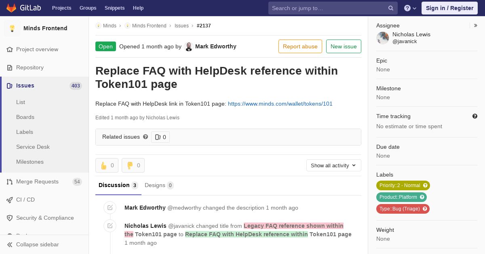485x254 pixels.
Task: Click the Mark Edworthy name in activity
Action: click(x=145, y=208)
